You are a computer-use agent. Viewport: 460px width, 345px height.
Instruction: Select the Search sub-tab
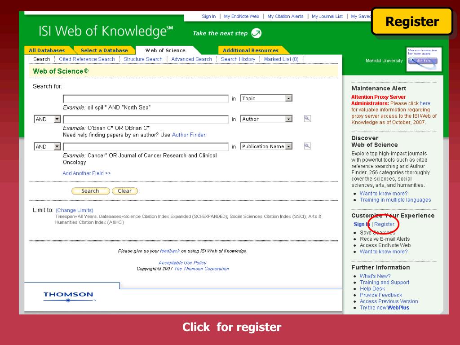pyautogui.click(x=42, y=59)
